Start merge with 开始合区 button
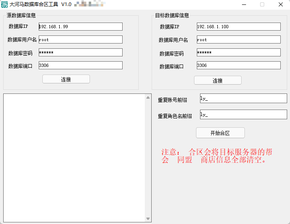Viewport: 290px width, 224px height. click(220, 133)
